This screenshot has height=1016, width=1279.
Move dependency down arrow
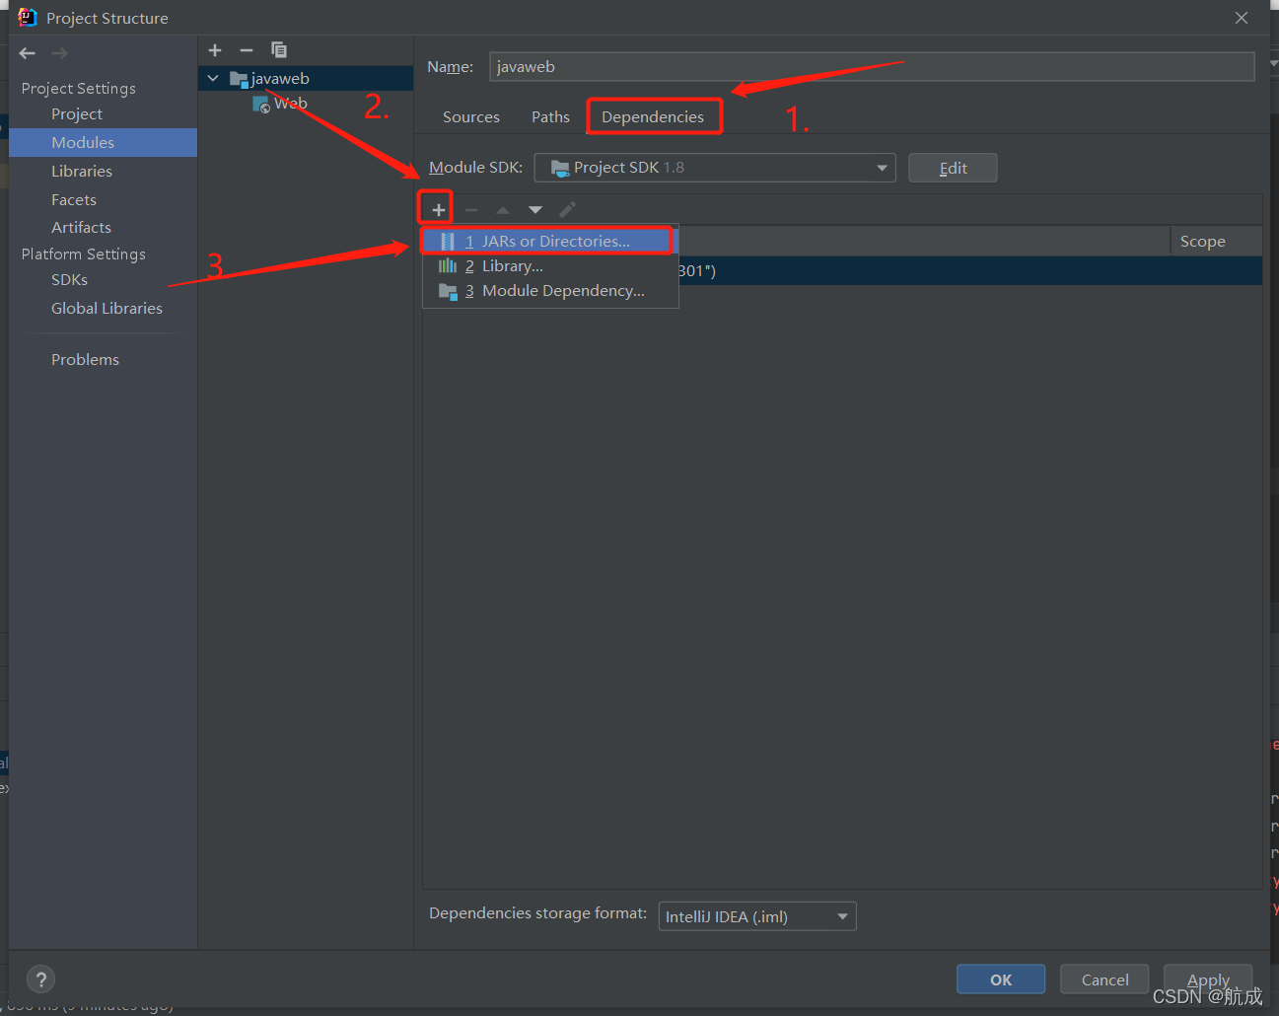click(535, 209)
